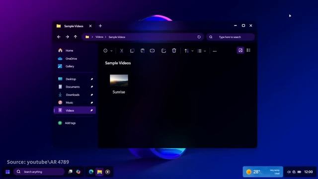318x179 pixels.
Task: Switch to details list view toggle
Action: pos(248,50)
